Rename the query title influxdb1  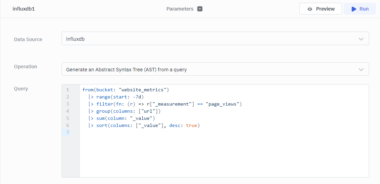point(24,9)
